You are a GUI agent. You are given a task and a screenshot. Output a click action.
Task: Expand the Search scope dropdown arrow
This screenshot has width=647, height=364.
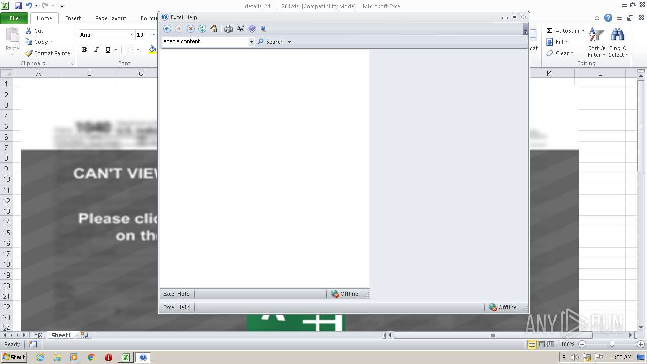pyautogui.click(x=289, y=42)
